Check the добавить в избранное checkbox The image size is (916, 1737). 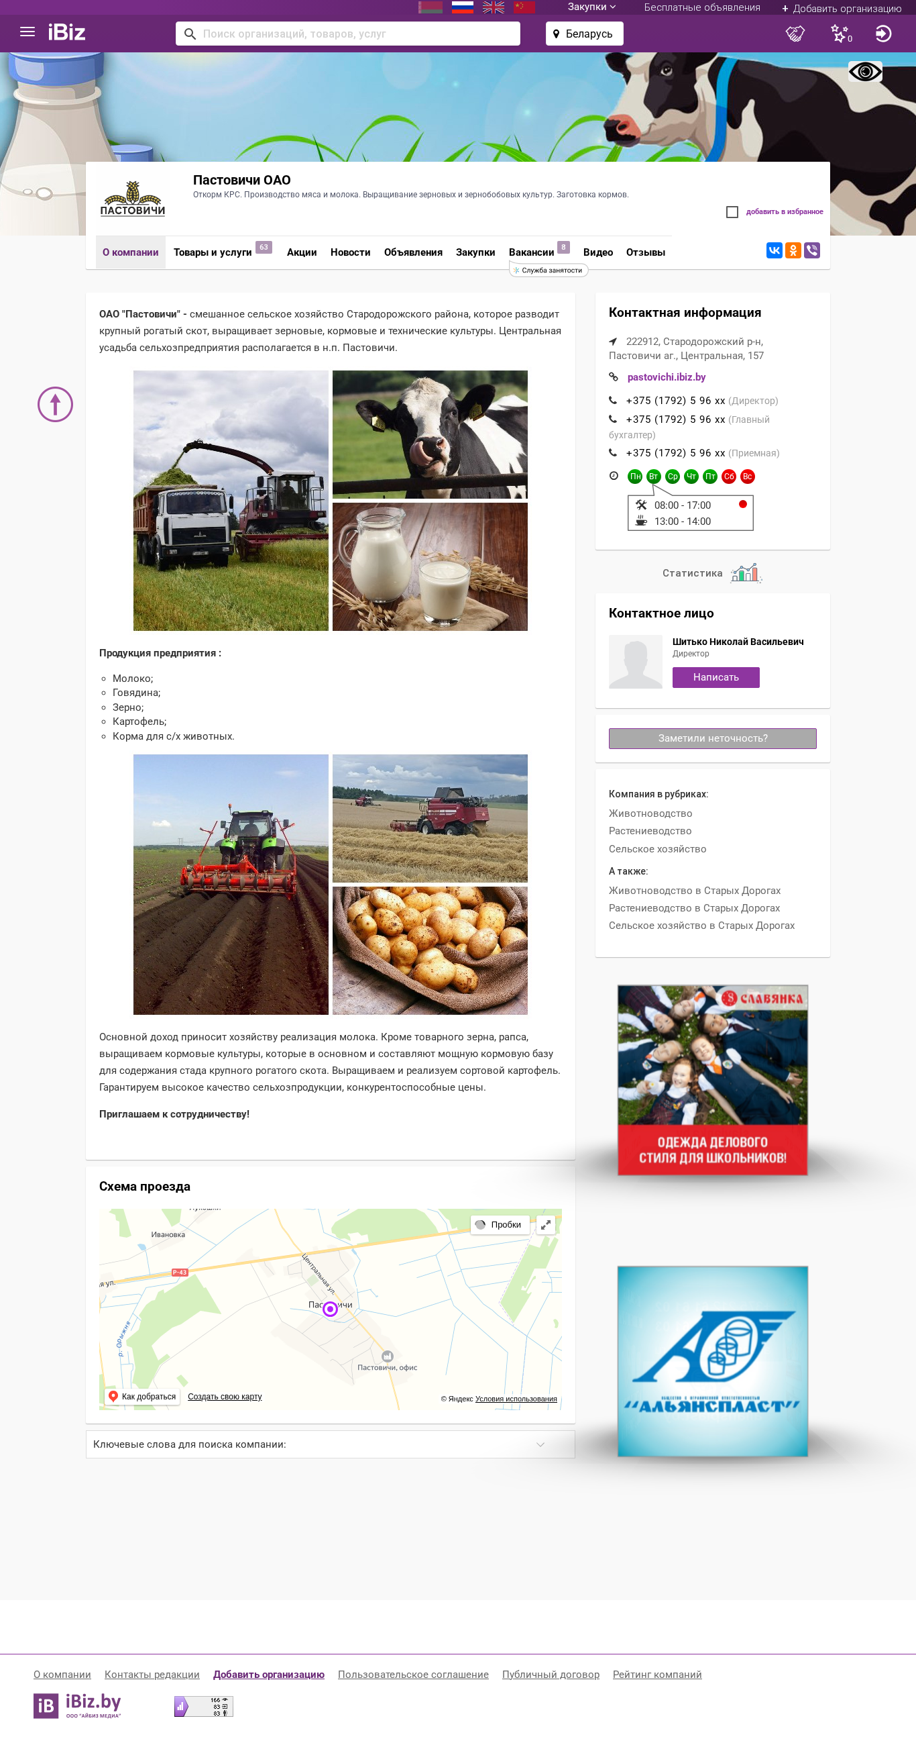(732, 211)
